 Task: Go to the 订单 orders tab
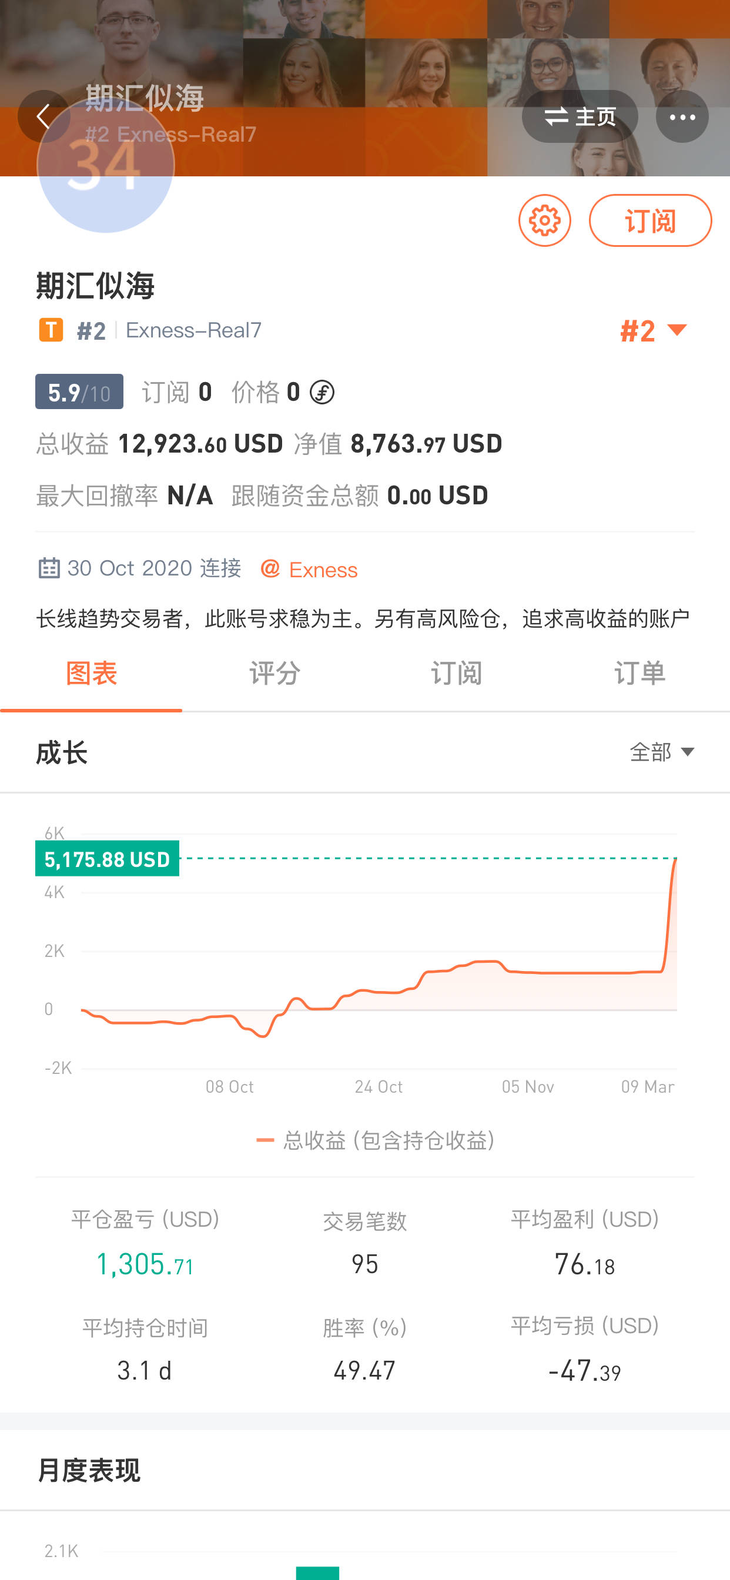tap(639, 674)
